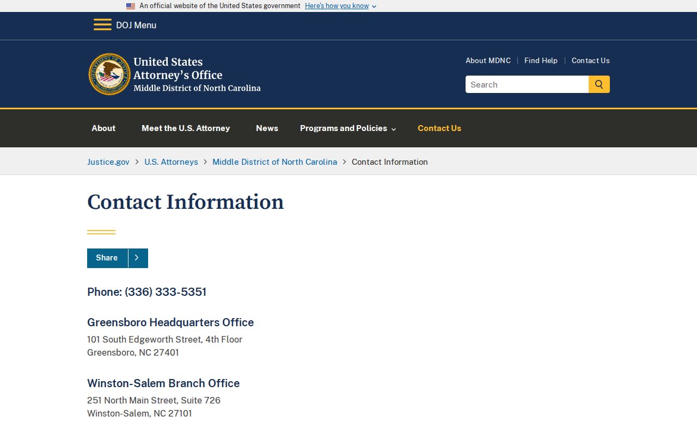697x435 pixels.
Task: Select the phone number (336) 333-5351
Action: 166,292
